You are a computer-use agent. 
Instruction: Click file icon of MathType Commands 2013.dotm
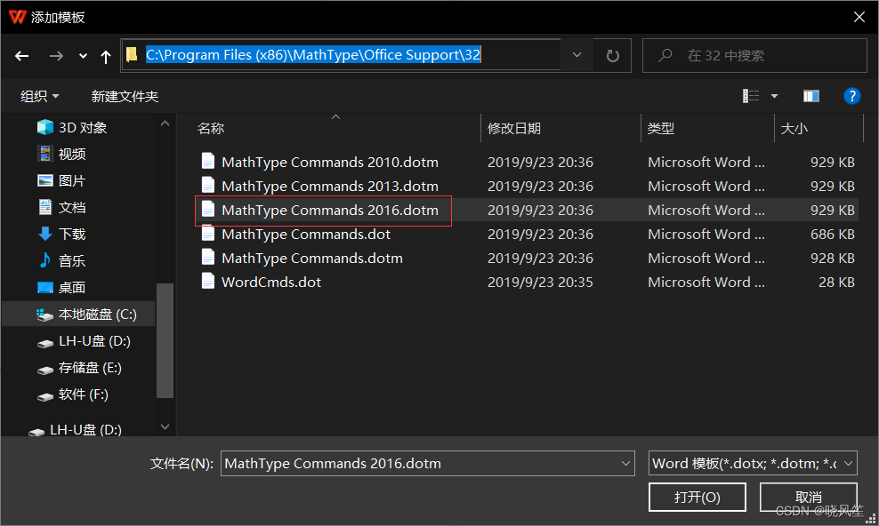(208, 185)
